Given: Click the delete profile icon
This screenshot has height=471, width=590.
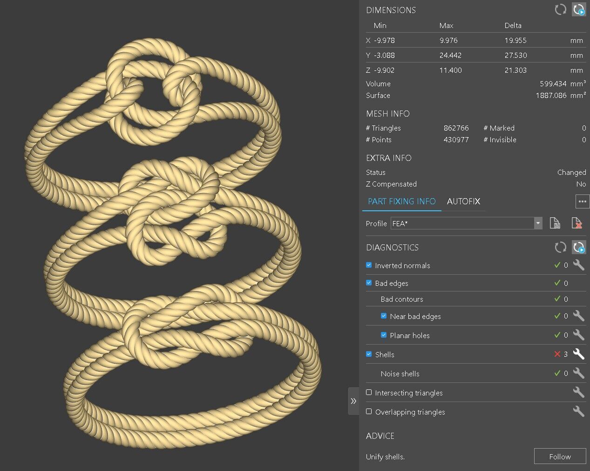Looking at the screenshot, I should [x=576, y=223].
